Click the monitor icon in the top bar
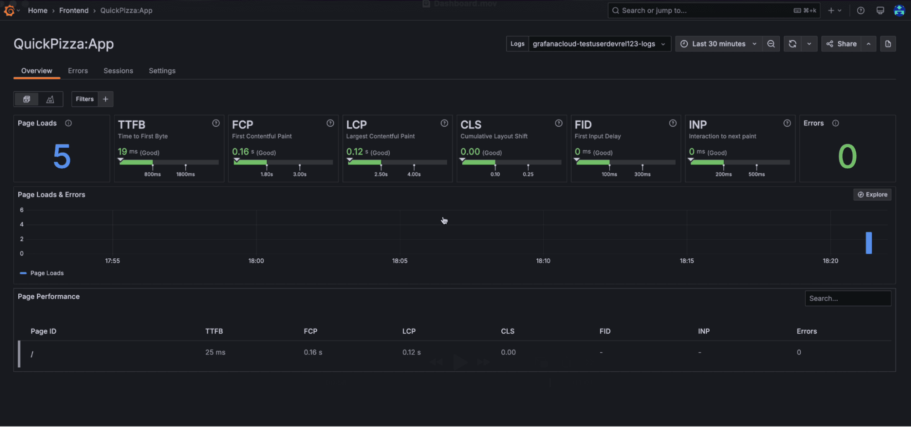Image resolution: width=911 pixels, height=427 pixels. 880,10
